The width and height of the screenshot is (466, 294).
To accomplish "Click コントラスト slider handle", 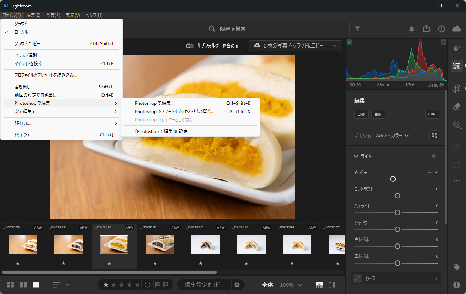I will pyautogui.click(x=397, y=196).
